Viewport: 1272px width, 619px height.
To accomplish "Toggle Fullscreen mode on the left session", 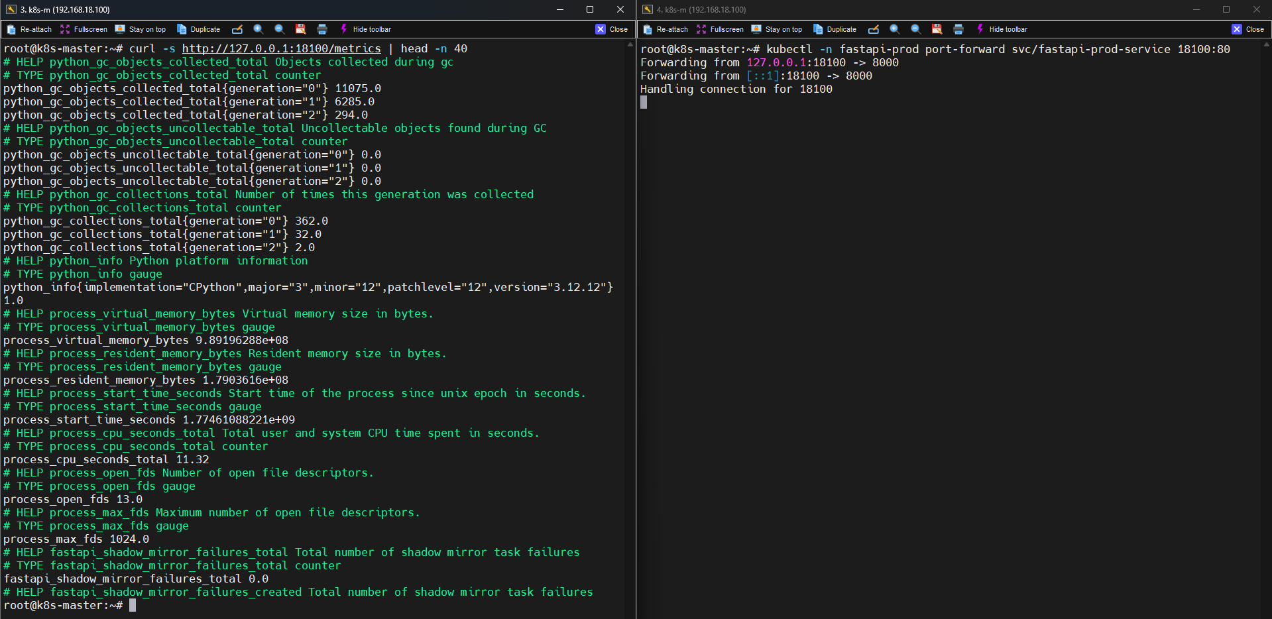I will click(x=82, y=29).
